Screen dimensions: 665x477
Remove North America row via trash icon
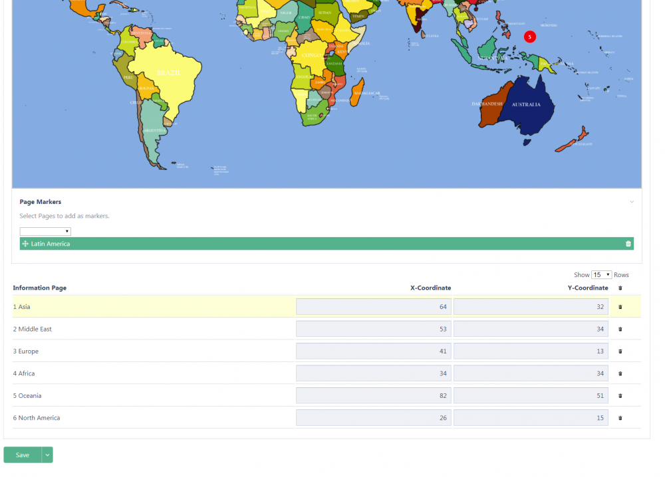620,418
